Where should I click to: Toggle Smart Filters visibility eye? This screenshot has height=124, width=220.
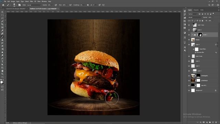[194, 49]
